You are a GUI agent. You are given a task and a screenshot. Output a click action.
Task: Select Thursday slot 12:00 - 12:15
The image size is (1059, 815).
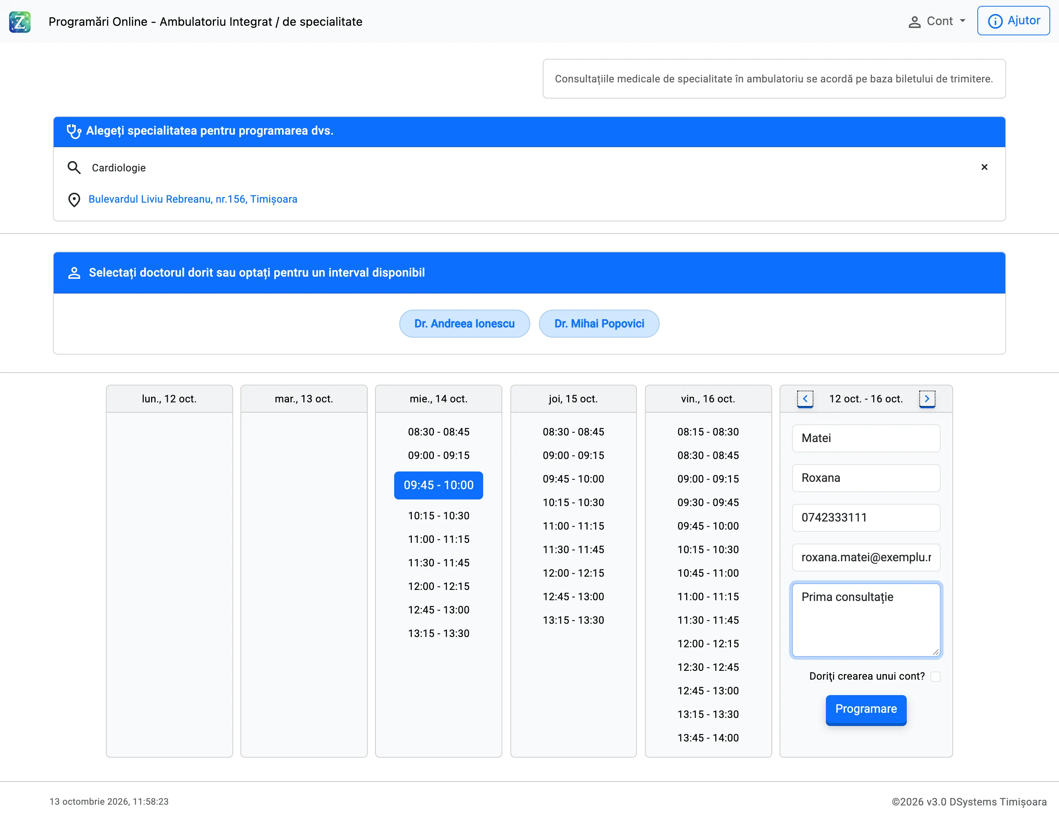click(x=574, y=573)
